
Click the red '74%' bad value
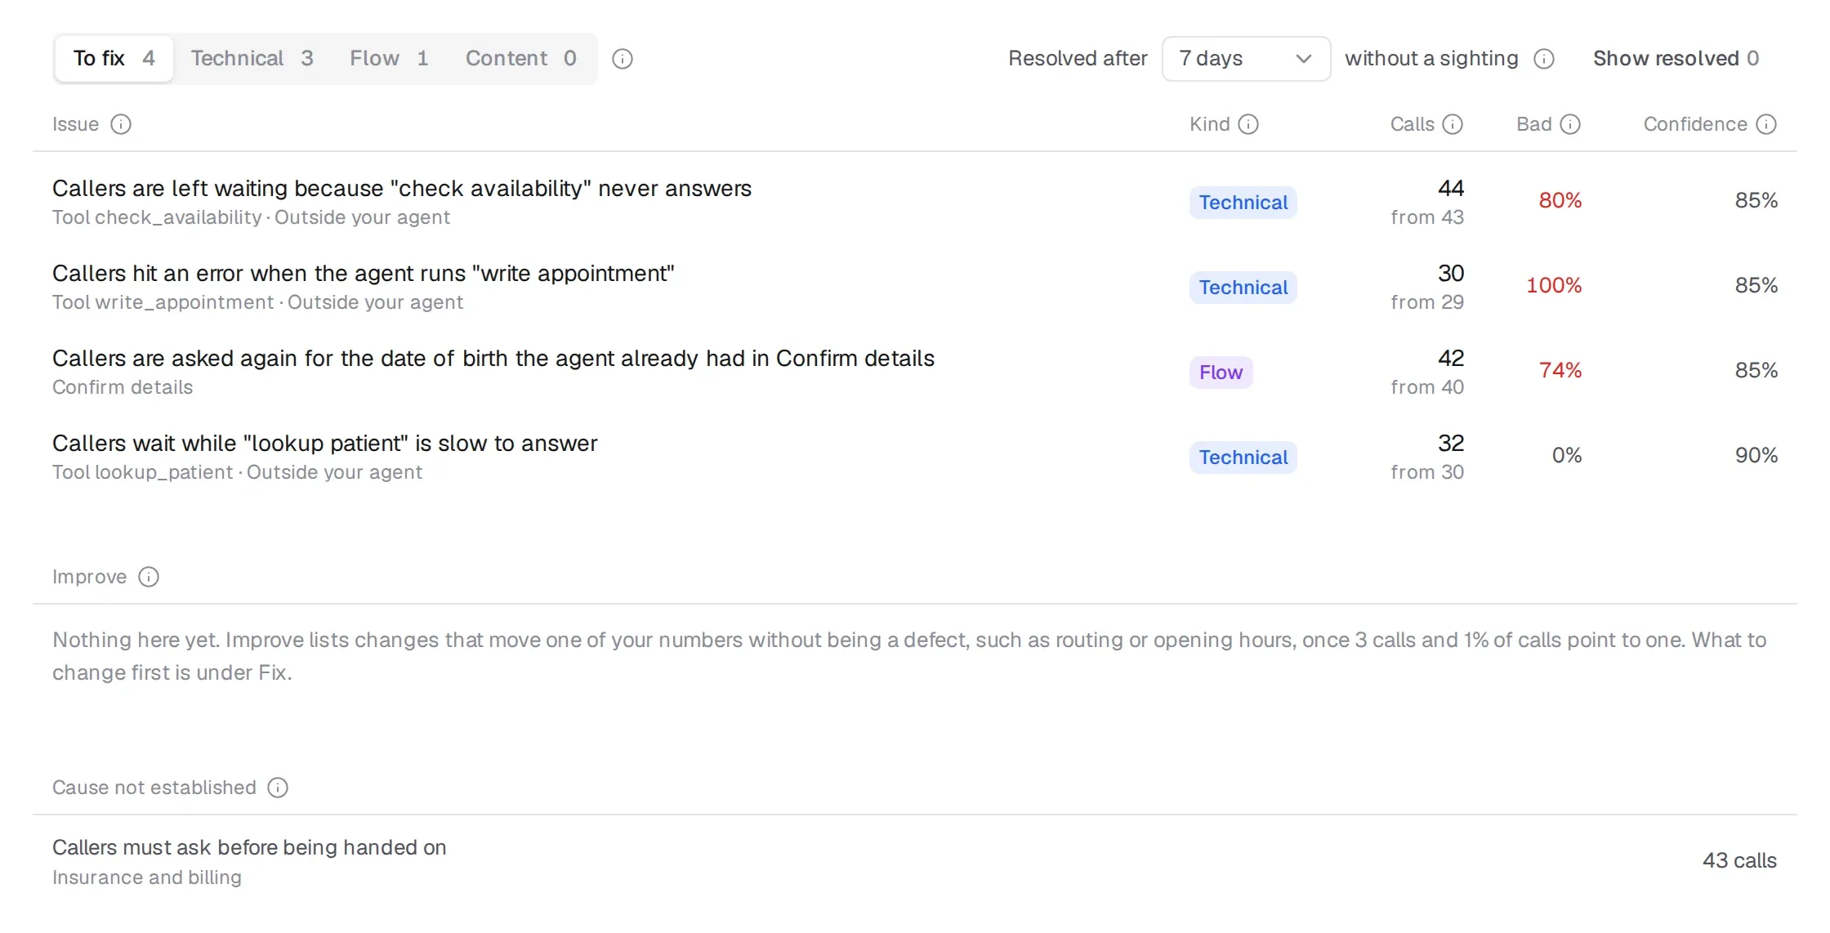tap(1560, 371)
